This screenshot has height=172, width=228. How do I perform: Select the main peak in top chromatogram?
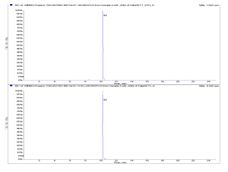pyautogui.click(x=103, y=46)
